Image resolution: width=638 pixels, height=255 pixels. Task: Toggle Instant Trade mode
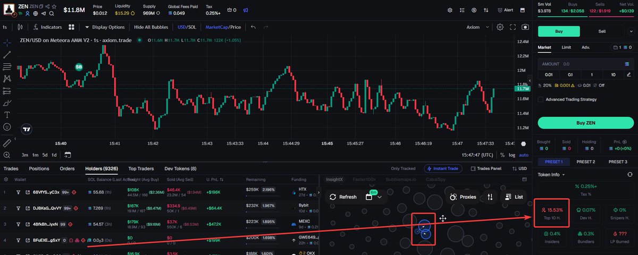443,168
